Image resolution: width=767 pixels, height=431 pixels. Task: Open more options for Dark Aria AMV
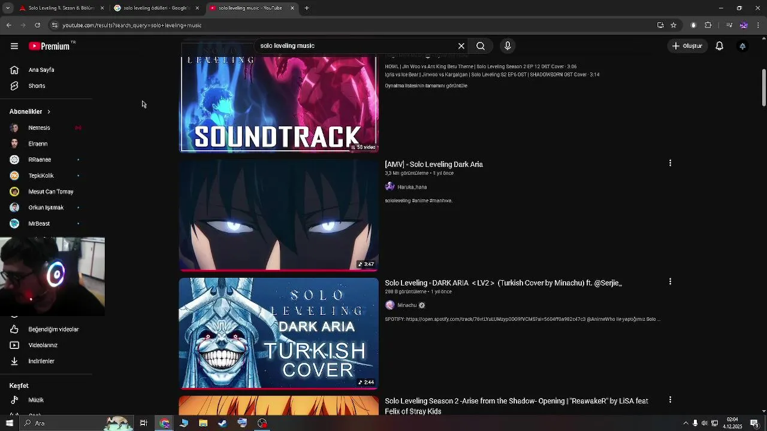(x=670, y=163)
